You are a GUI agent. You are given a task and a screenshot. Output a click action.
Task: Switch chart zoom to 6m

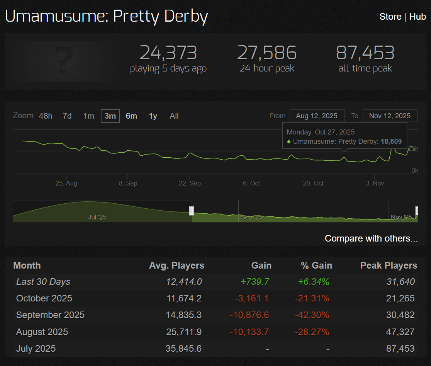point(131,116)
